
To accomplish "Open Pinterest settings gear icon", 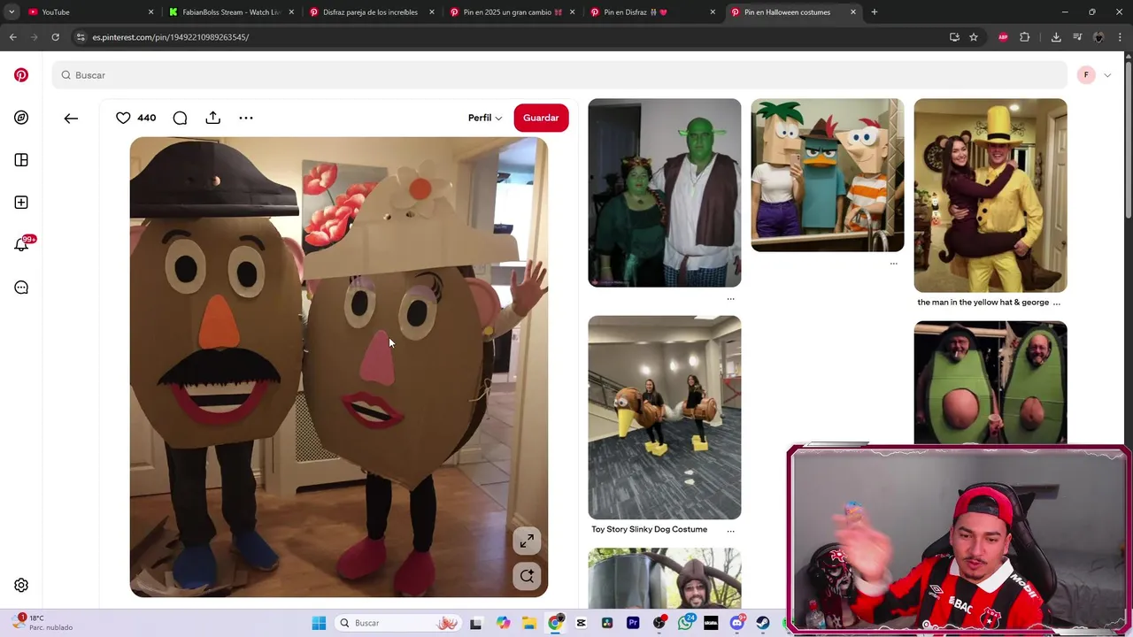I will (x=21, y=585).
